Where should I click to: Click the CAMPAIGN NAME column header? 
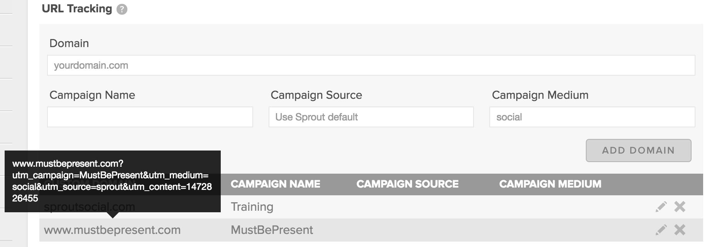coord(276,184)
